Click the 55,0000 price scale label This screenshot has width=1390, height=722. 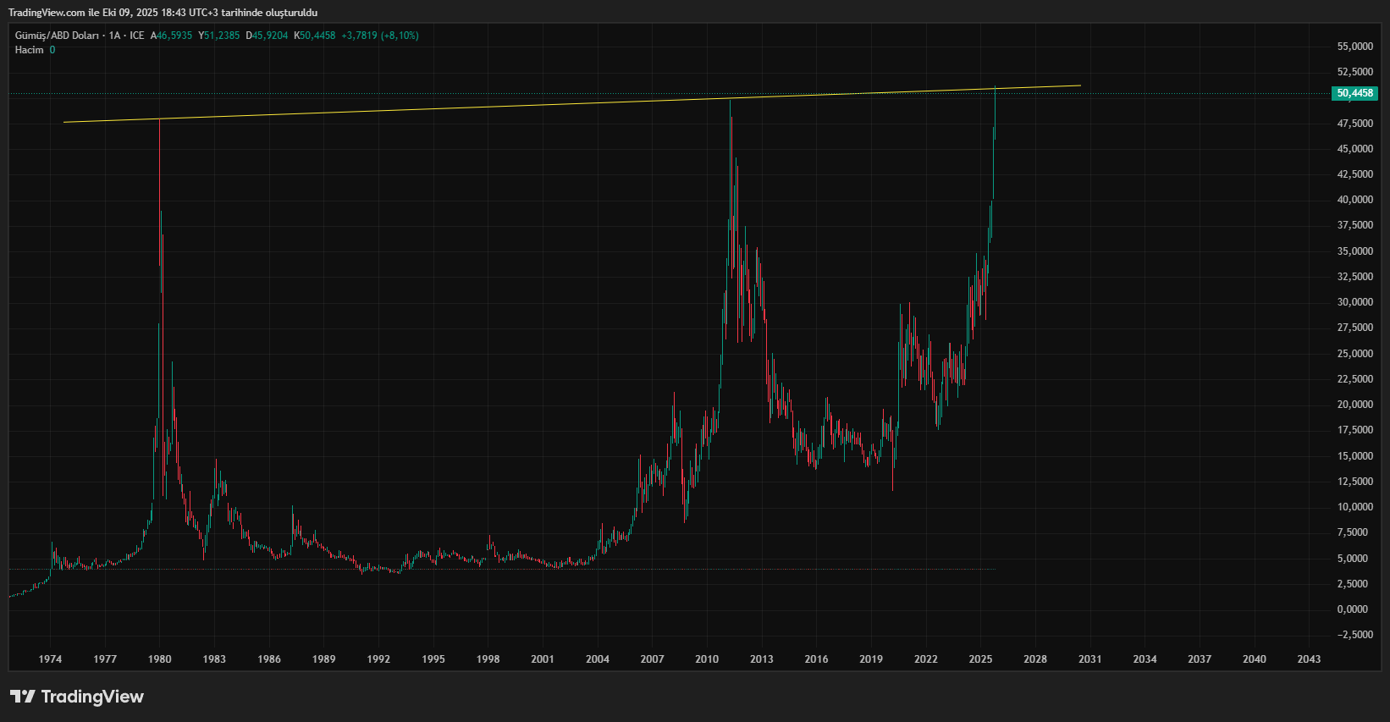[x=1355, y=47]
